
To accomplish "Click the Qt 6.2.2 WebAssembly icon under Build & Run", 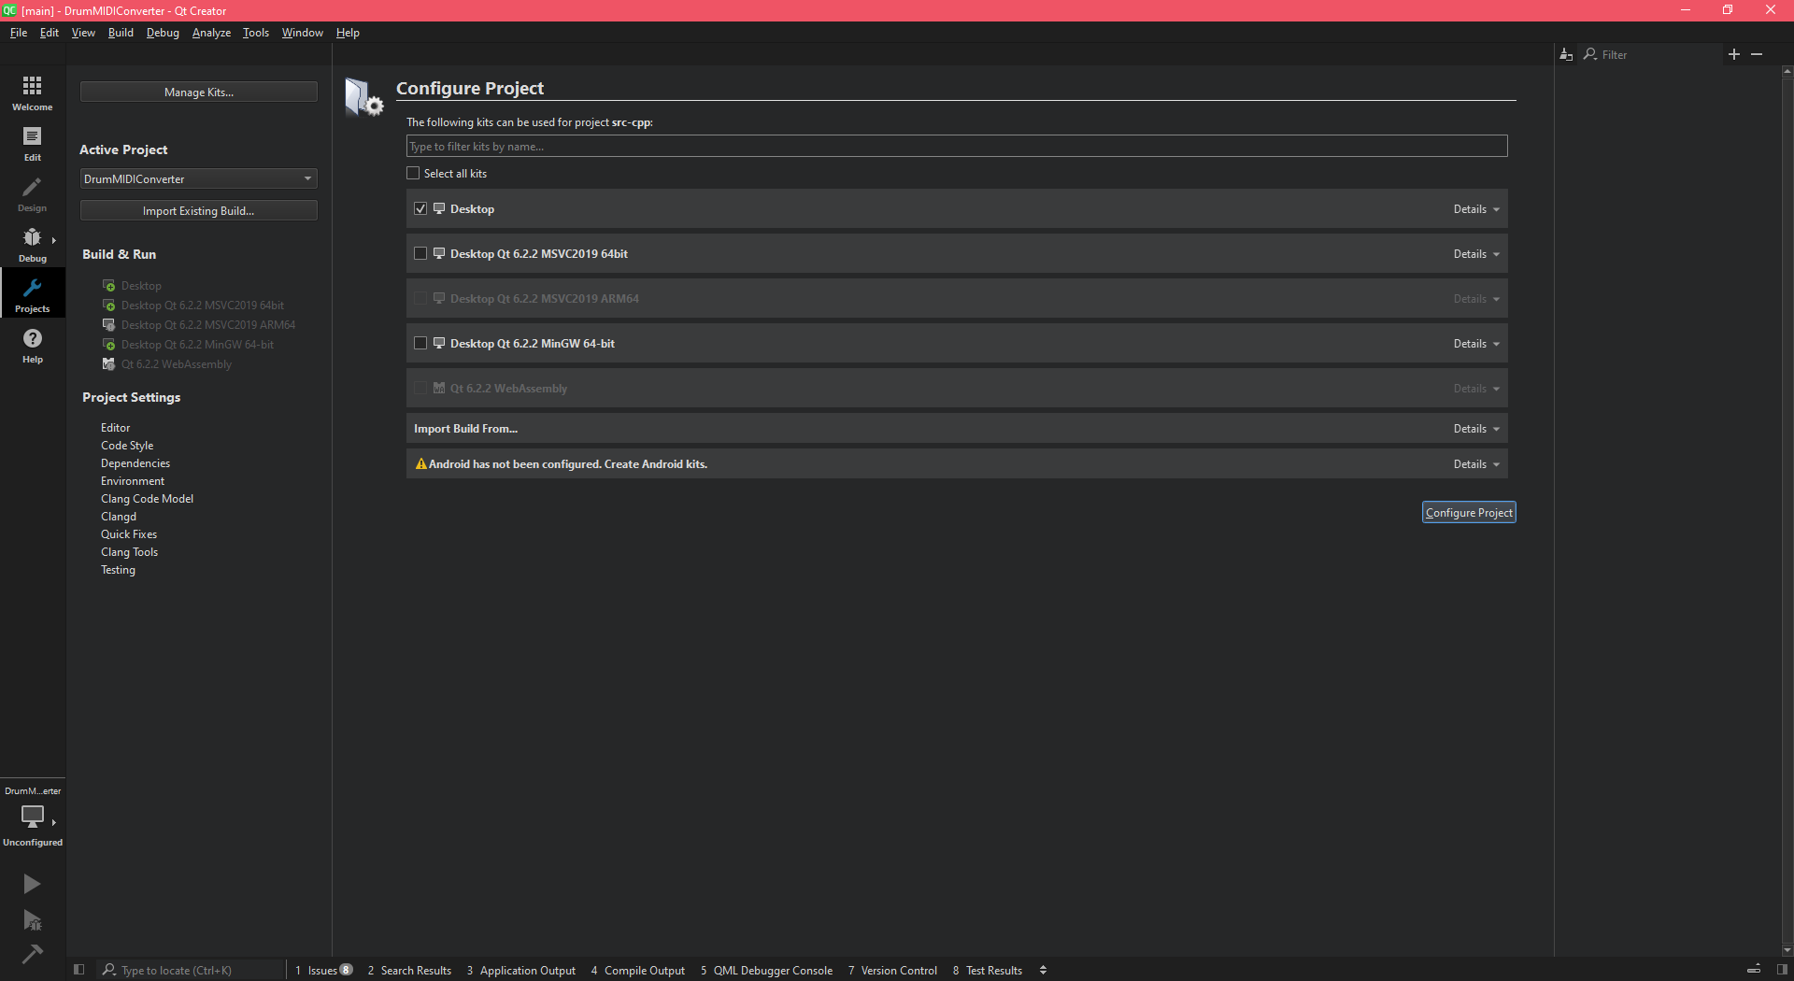I will tap(109, 364).
